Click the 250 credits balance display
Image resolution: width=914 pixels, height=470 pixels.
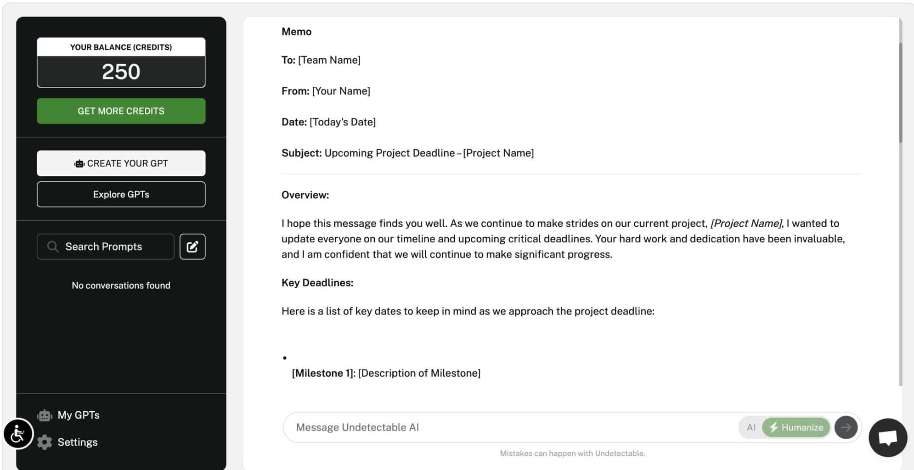pyautogui.click(x=121, y=72)
